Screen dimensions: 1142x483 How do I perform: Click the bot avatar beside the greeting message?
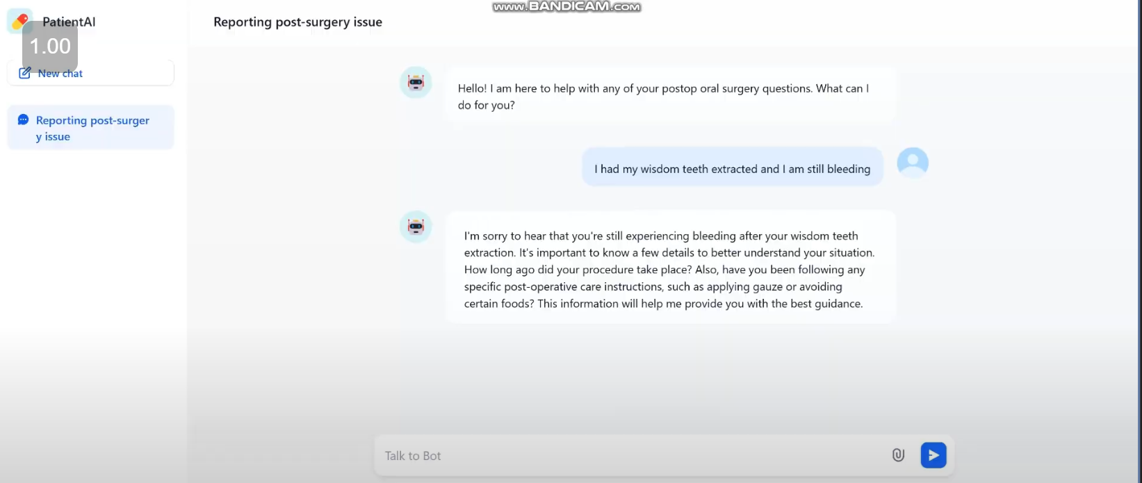(416, 83)
